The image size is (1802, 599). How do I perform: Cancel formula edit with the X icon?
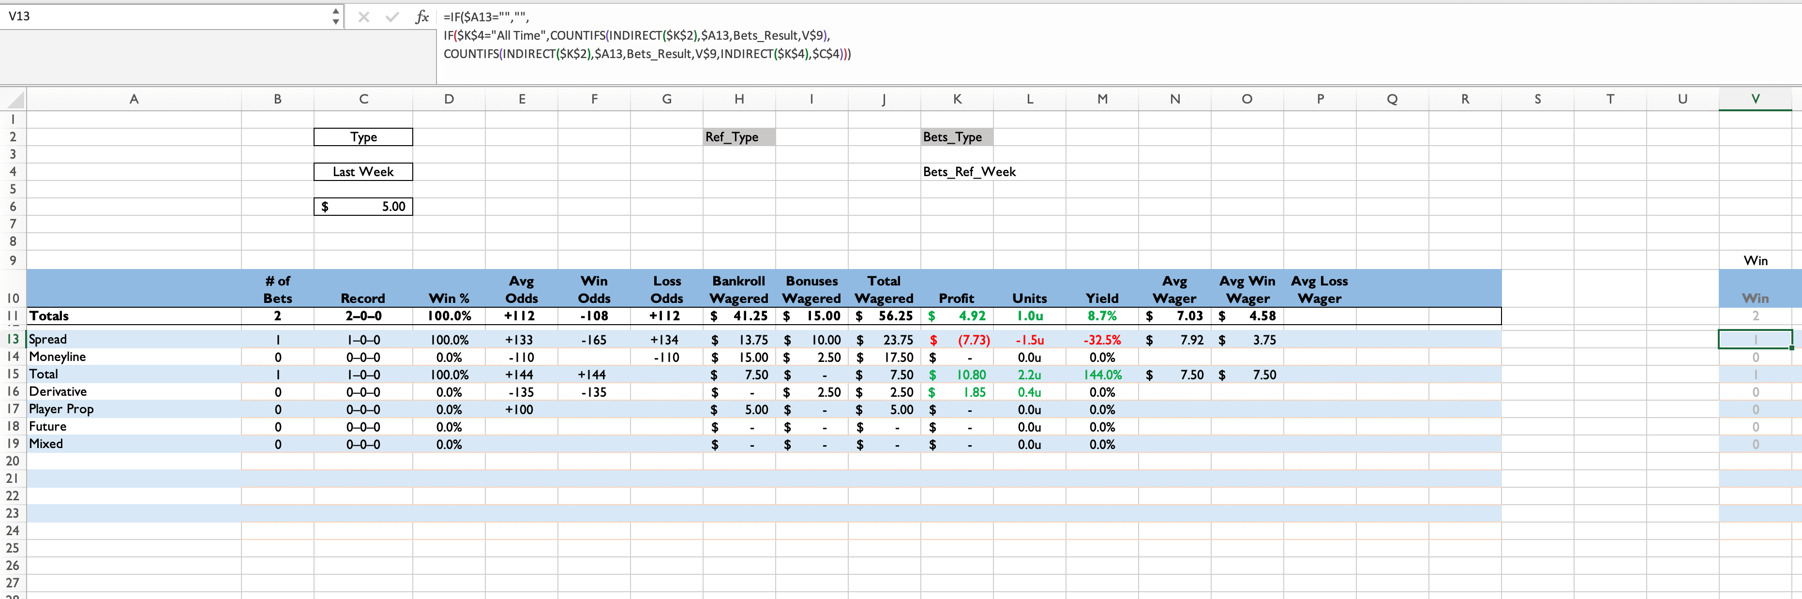[363, 17]
